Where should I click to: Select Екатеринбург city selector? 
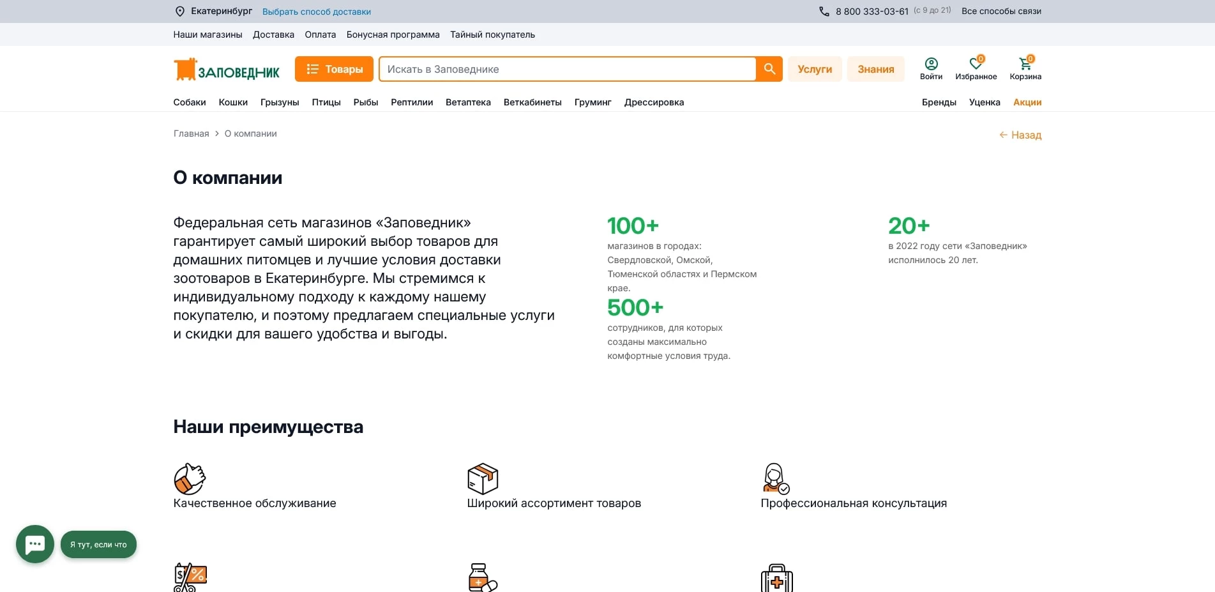pyautogui.click(x=220, y=11)
